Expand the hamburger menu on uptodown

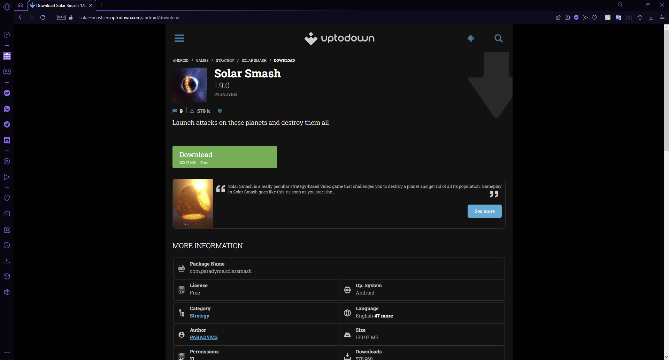[179, 38]
